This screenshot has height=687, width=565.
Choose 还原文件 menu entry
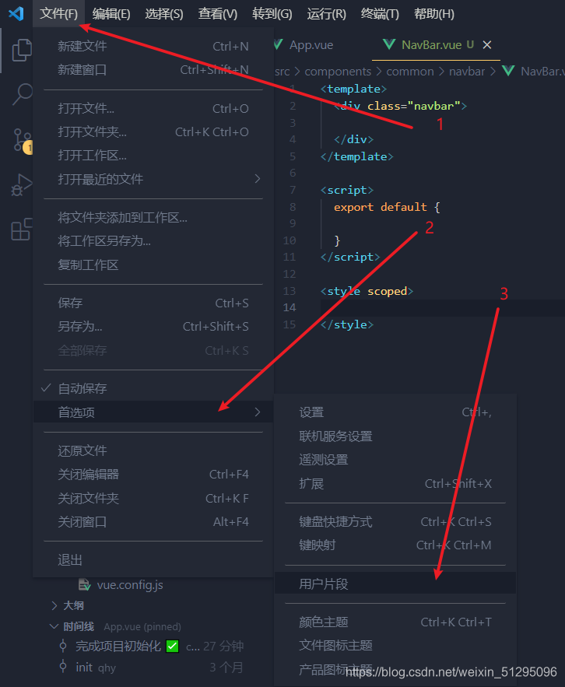click(x=153, y=450)
